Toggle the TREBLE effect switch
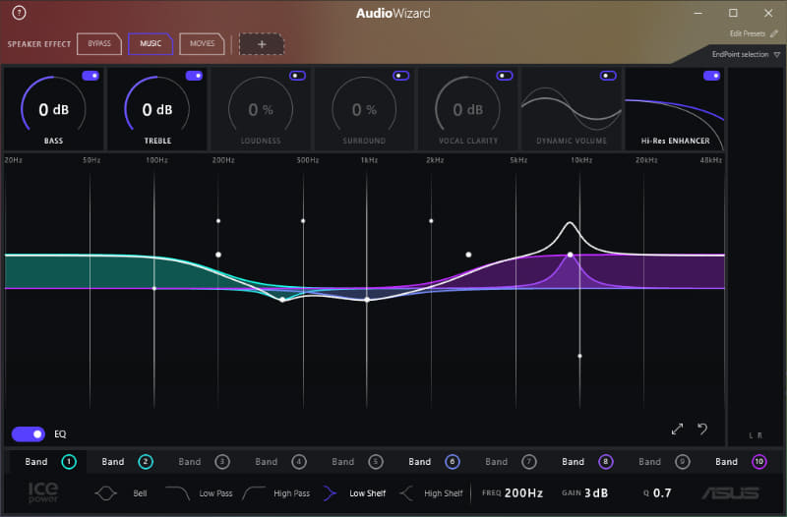Image resolution: width=787 pixels, height=517 pixels. click(x=194, y=76)
